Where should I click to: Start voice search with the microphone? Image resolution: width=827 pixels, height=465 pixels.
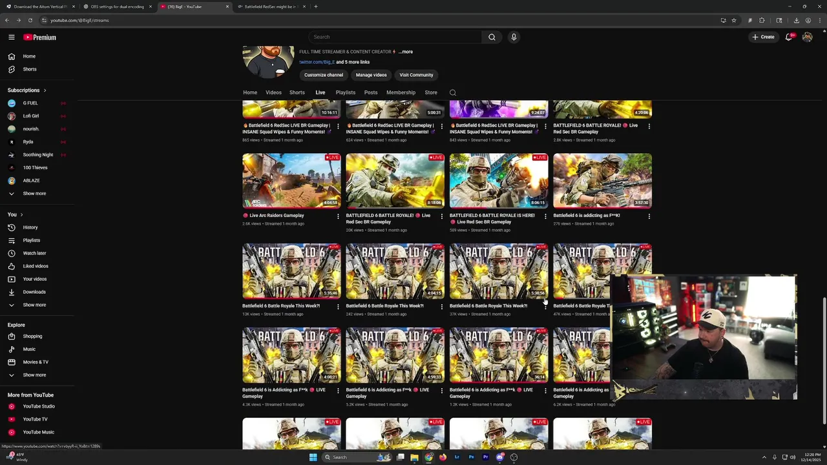click(514, 37)
